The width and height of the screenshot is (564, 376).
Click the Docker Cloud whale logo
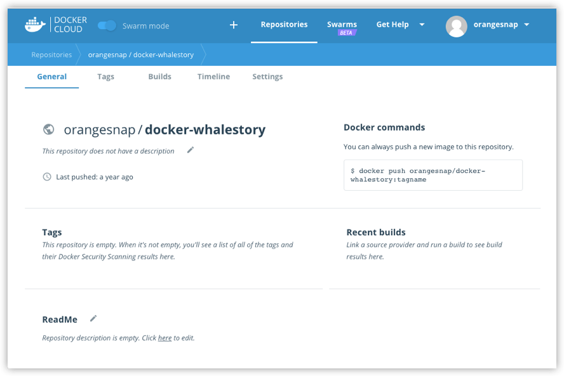point(35,25)
